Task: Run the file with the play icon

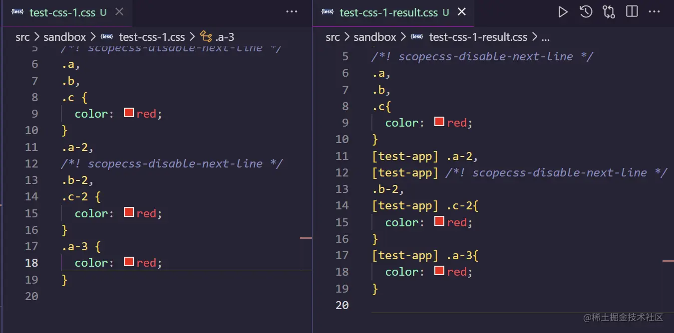Action: [563, 12]
